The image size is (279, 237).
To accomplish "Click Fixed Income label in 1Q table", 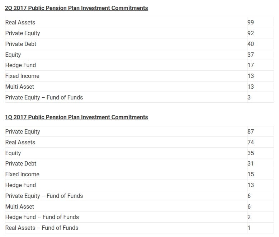I will point(22,174).
